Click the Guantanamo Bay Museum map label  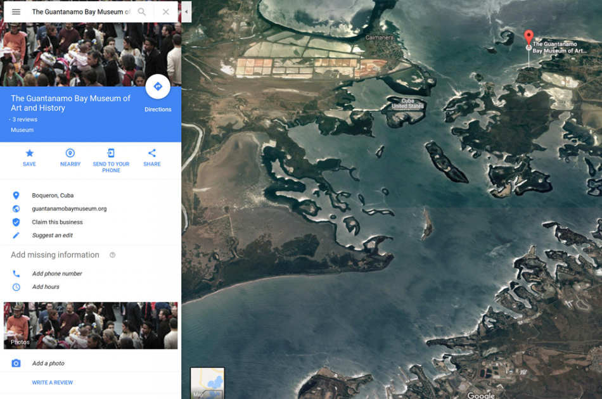(x=559, y=47)
